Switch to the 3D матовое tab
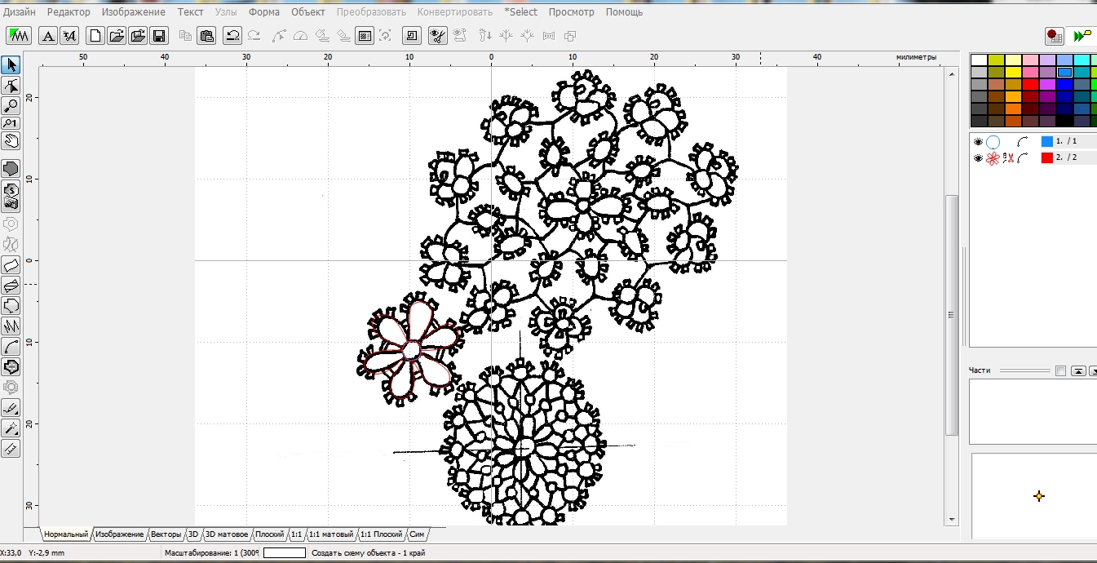 click(x=226, y=534)
